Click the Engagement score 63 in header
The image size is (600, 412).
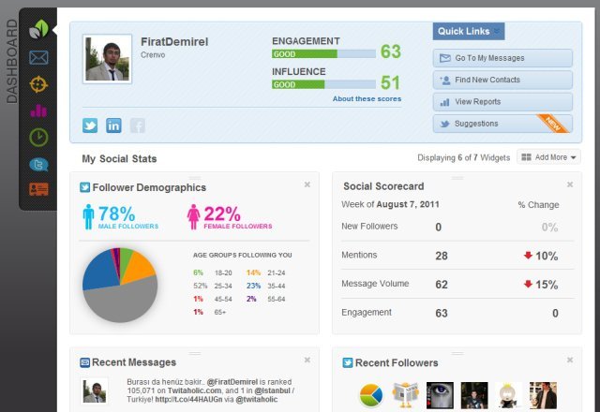point(391,51)
